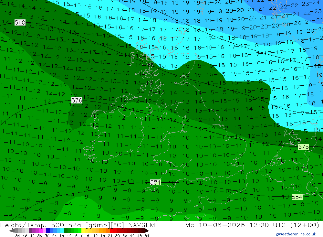Click the 'Height/Temp. 500 hPa' title text
The width and height of the screenshot is (323, 237).
(x=40, y=225)
